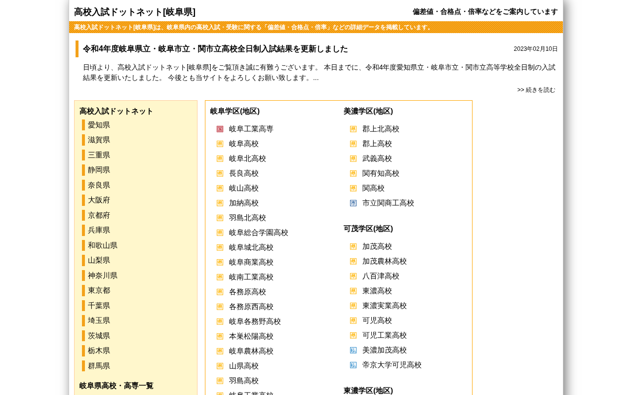Image resolution: width=632 pixels, height=395 pixels.
Task: Open the 続きを読む read-more link
Action: click(x=540, y=90)
